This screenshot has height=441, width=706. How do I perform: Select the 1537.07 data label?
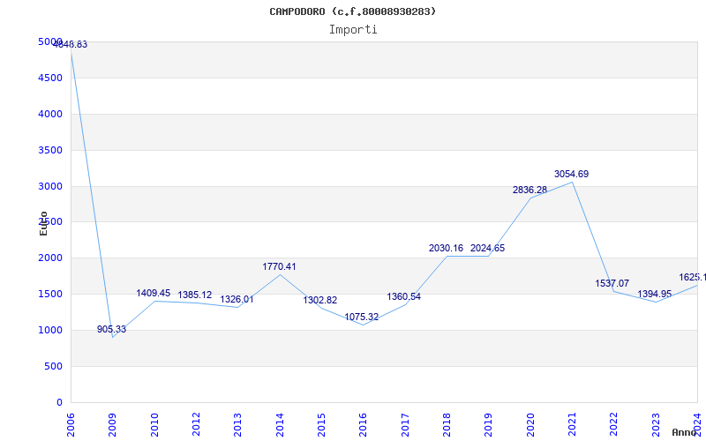click(x=612, y=283)
